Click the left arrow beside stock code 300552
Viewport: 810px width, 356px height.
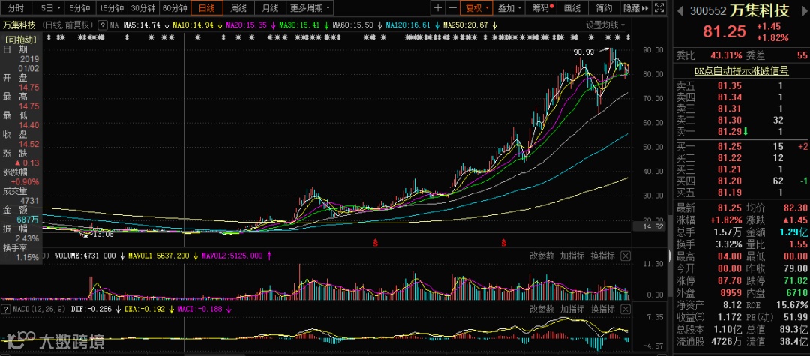point(680,10)
